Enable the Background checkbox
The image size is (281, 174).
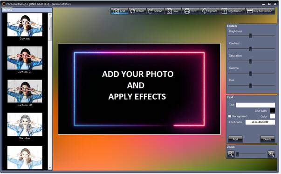pyautogui.click(x=230, y=116)
